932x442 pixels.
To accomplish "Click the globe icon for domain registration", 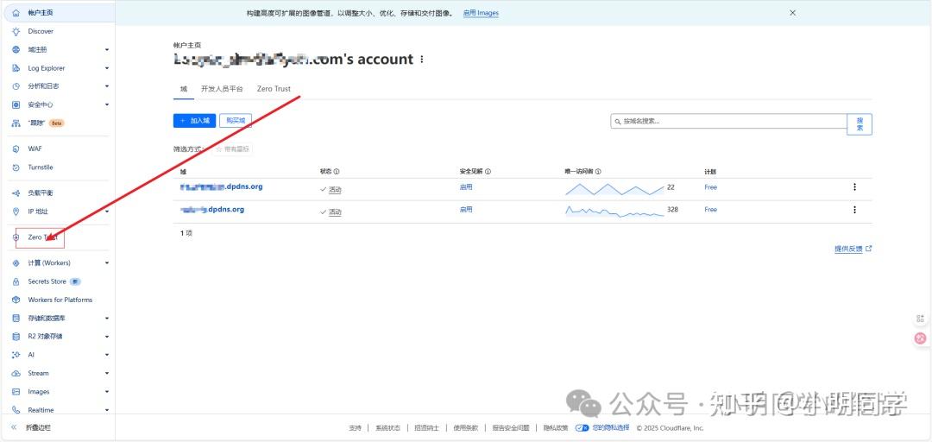I will pos(16,50).
